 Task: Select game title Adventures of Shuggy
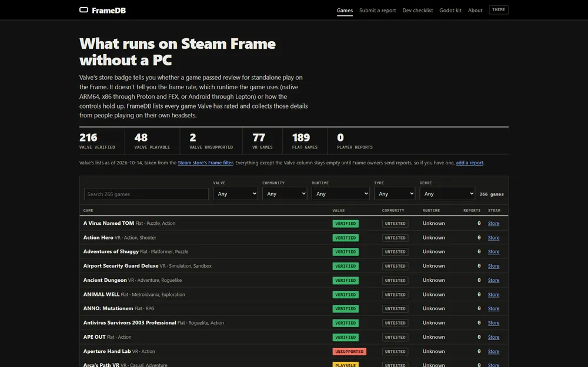111,252
